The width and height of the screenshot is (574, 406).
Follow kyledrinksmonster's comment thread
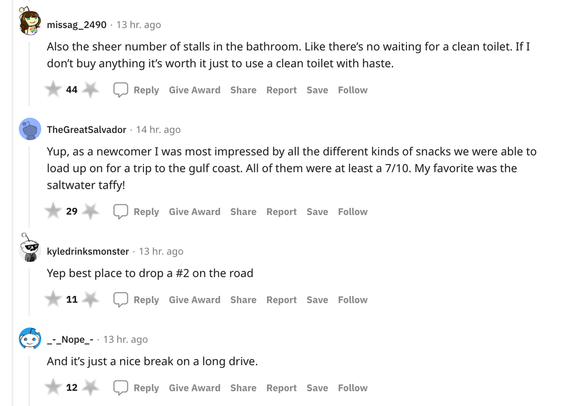tap(353, 299)
